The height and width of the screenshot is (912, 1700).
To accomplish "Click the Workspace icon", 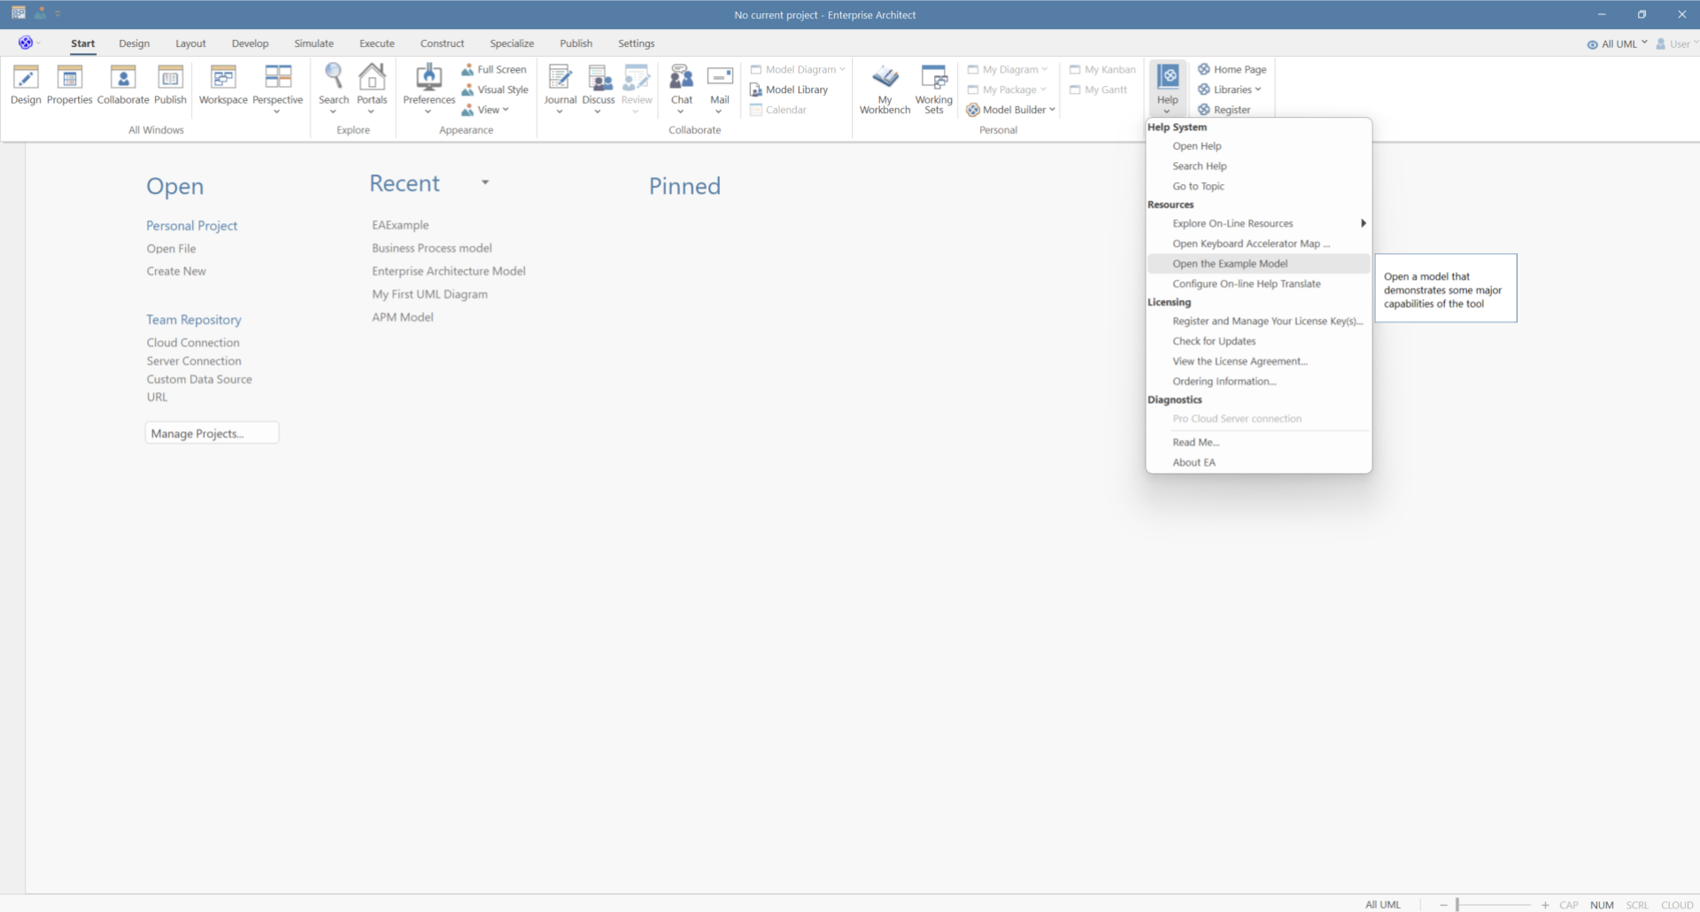I will pos(223,78).
